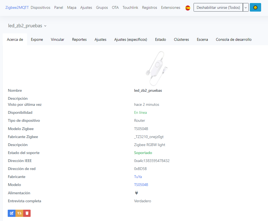Screen dimensions: 268x221
Task: Open Mapa in the top navigation
Action: [72, 8]
